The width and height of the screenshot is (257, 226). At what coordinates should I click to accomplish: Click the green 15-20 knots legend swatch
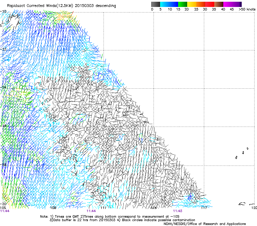183,4
